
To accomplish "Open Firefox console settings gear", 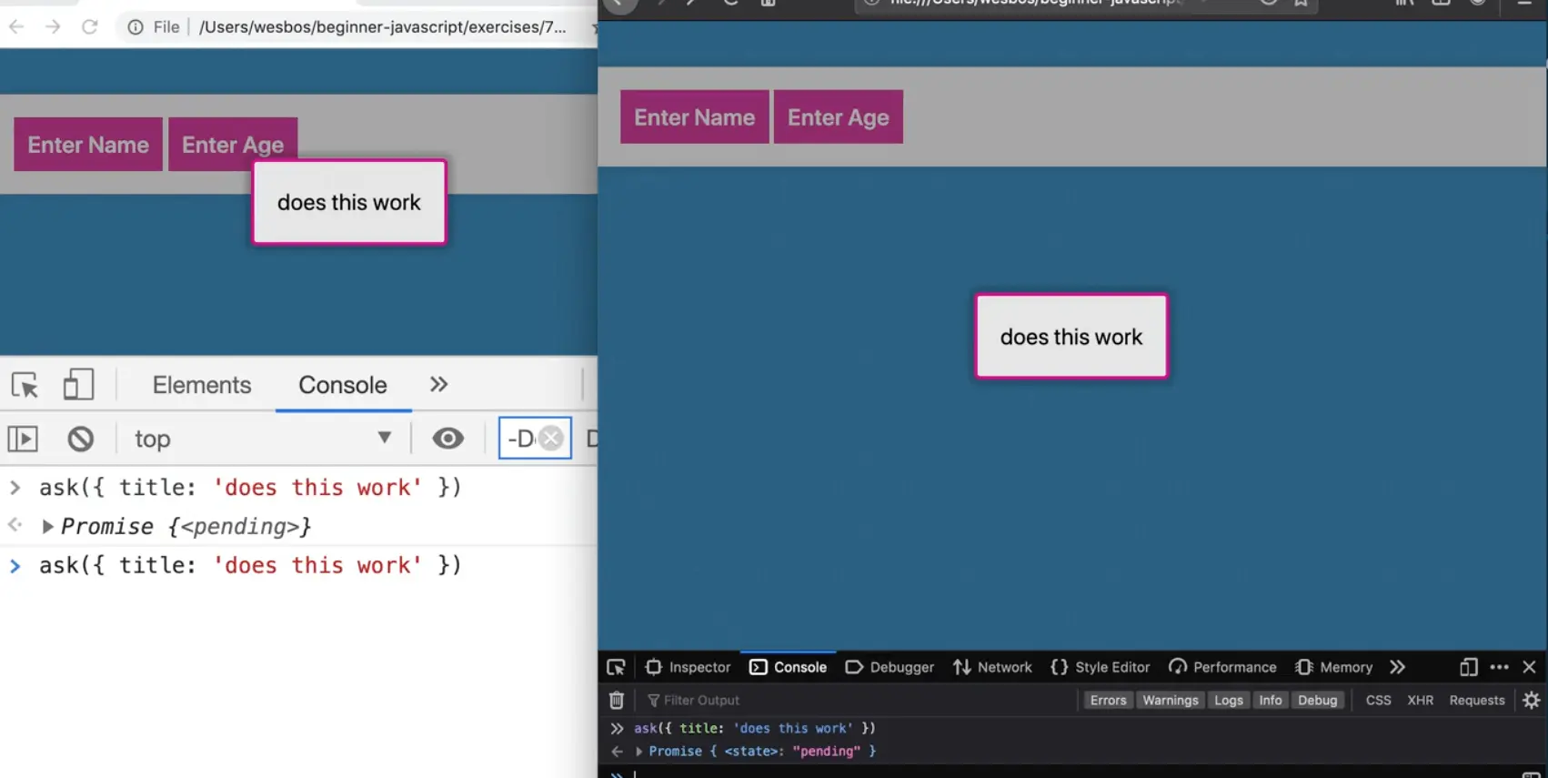I will [1532, 700].
